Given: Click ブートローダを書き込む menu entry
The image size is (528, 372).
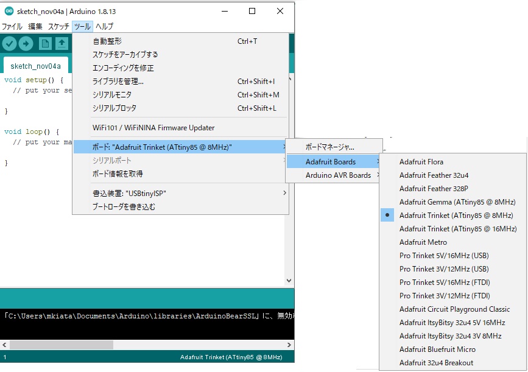Looking at the screenshot, I should pos(180,207).
